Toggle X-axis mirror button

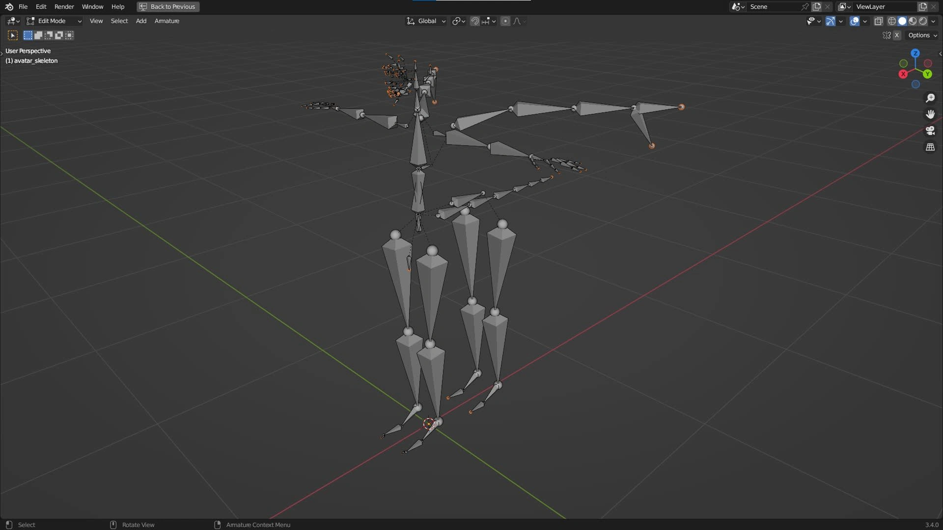[897, 35]
